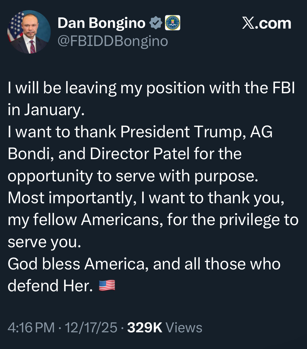
Task: Click "opportunity to serve with purpose." line
Action: 133,176
